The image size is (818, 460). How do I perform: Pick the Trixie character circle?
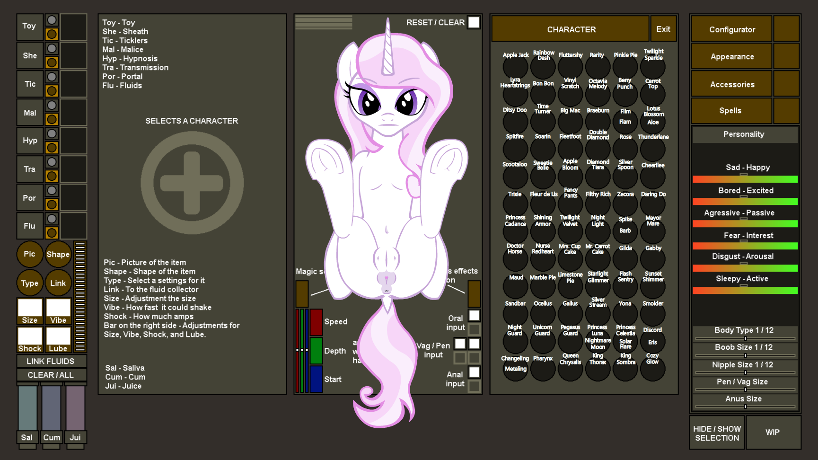point(515,204)
